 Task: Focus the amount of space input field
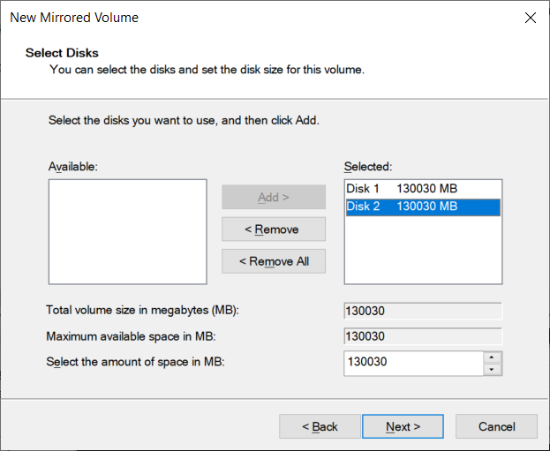point(413,363)
